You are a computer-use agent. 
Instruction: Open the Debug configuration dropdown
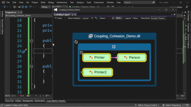[46, 7]
